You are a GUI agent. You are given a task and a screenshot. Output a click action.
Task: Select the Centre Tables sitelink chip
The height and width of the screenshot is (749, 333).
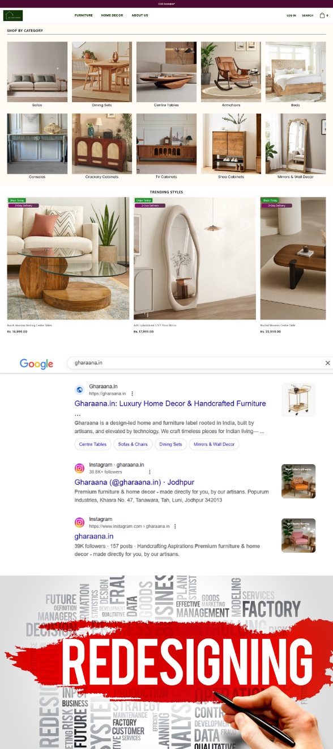(x=93, y=444)
